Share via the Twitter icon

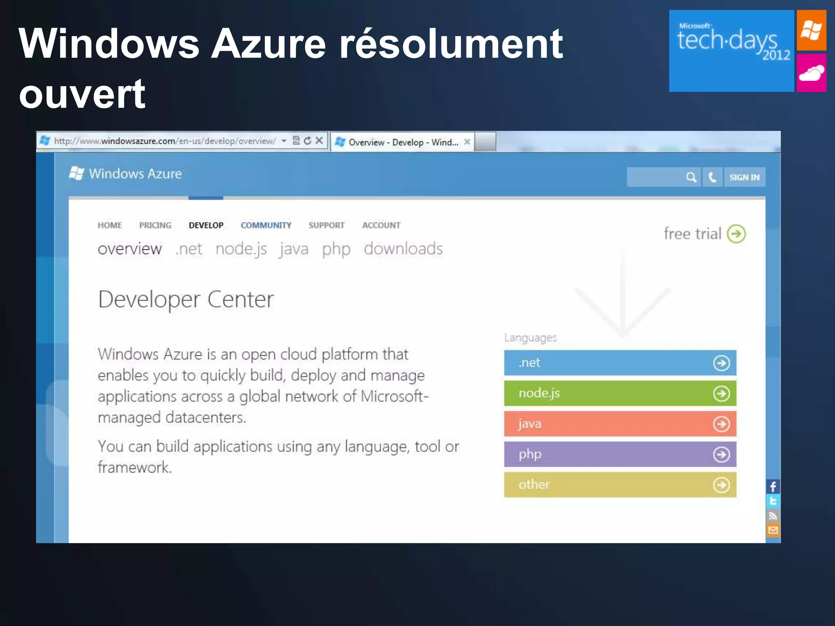pos(773,501)
